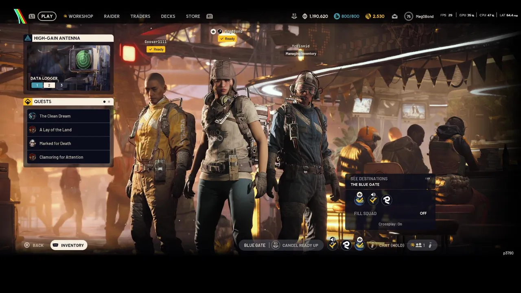Open Clamoring for Attention quest
521x293 pixels.
click(68, 157)
